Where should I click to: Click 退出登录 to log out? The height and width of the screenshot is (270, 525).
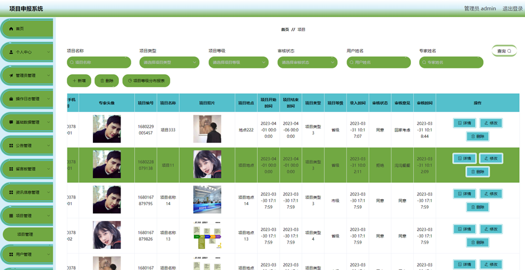point(512,9)
